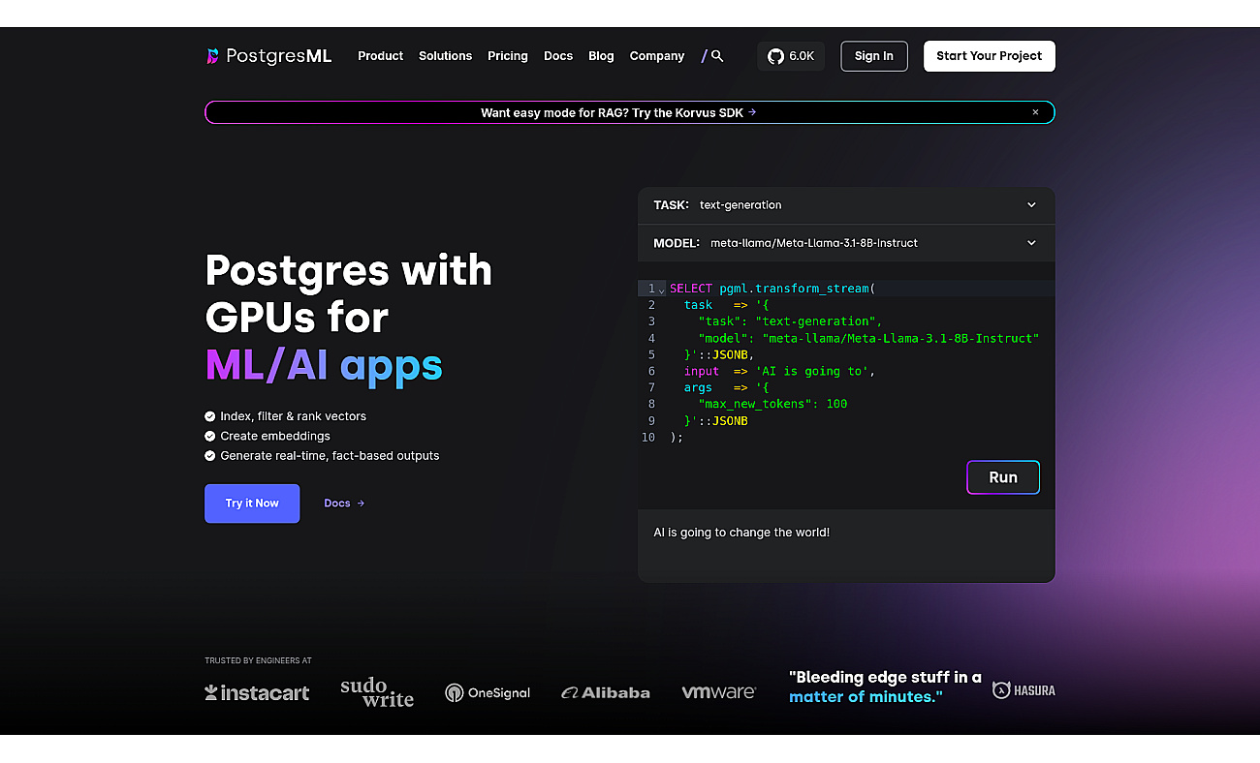Viewport: 1260px width, 763px height.
Task: Click the Instacart logo
Action: tap(257, 692)
